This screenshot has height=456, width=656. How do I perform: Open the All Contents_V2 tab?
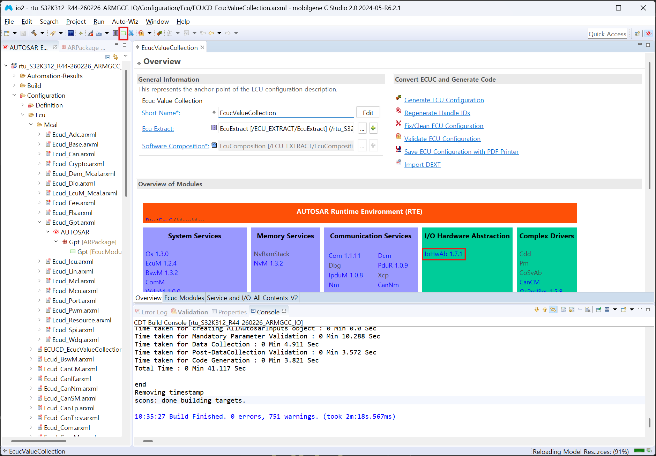[x=276, y=298]
